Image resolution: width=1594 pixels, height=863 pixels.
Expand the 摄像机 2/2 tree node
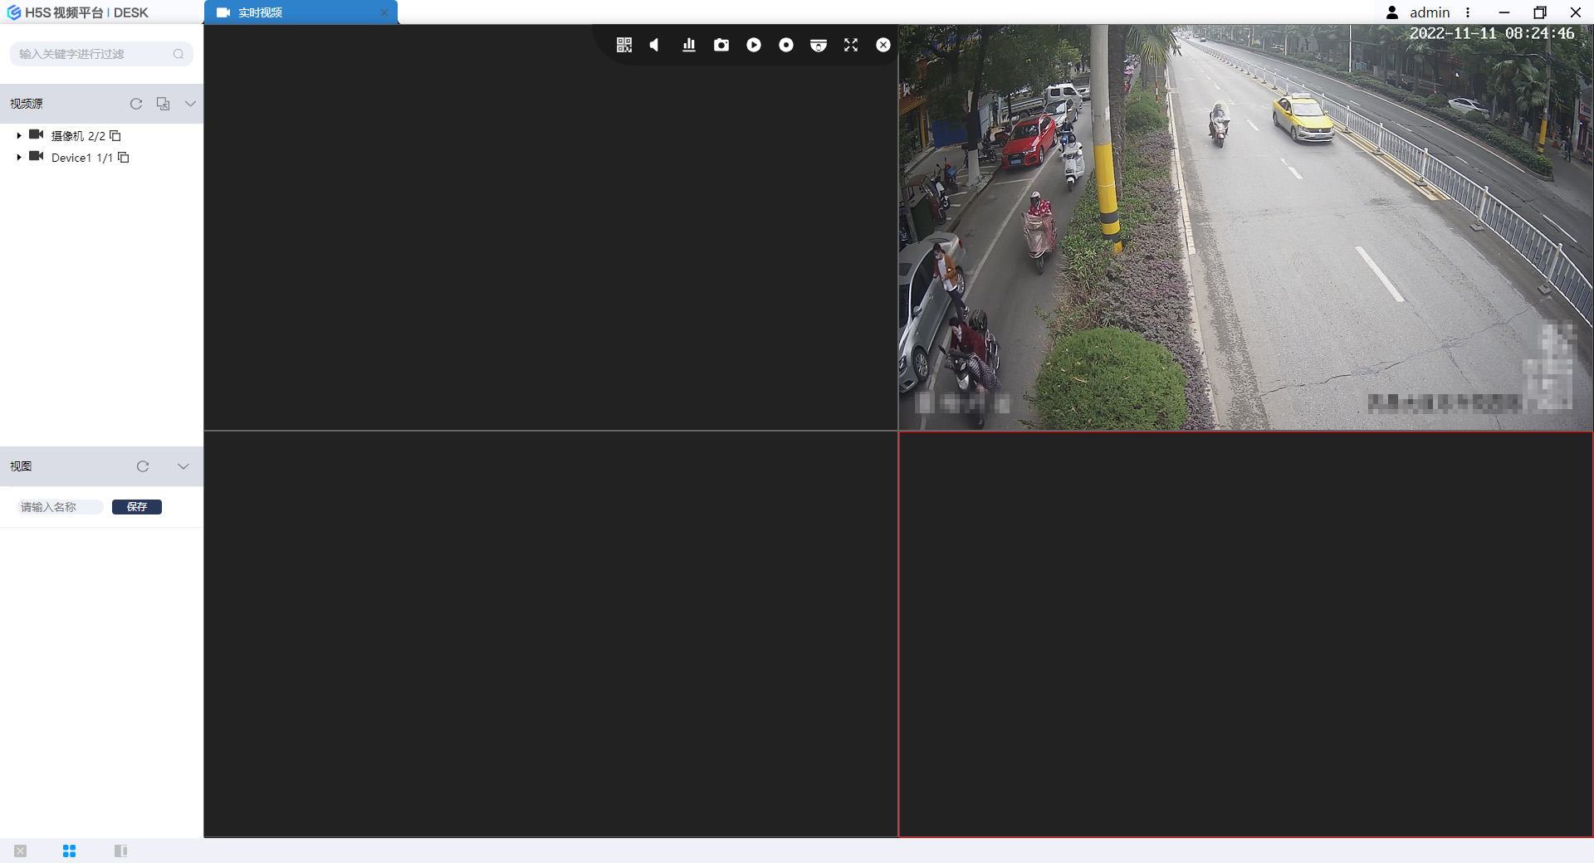(19, 135)
